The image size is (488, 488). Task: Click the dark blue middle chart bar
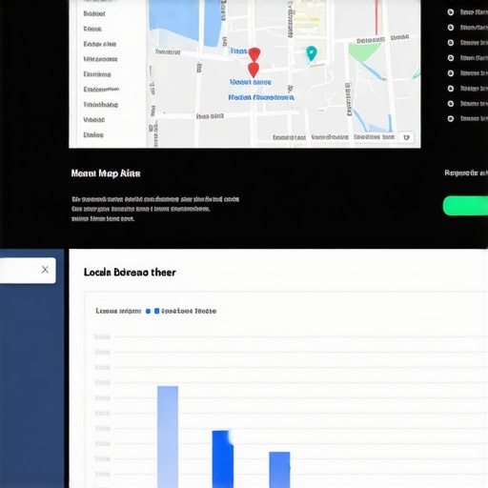223,459
